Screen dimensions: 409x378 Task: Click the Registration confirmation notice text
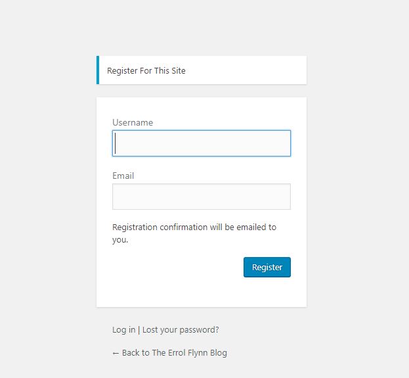click(194, 233)
